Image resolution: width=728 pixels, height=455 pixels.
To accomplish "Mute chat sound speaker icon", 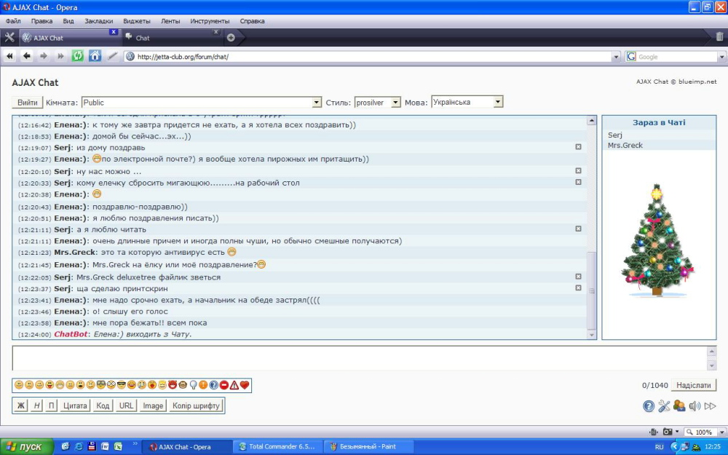I will (x=695, y=406).
